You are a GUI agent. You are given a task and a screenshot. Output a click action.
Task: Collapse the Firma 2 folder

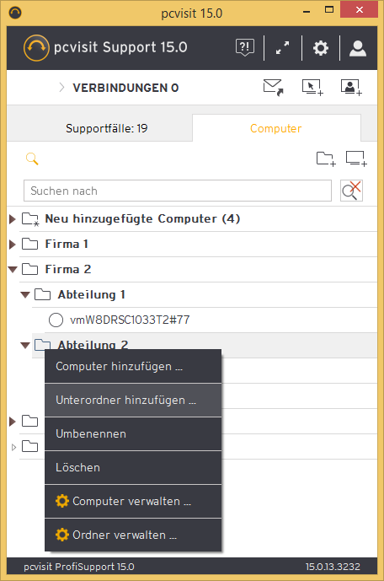tap(13, 269)
